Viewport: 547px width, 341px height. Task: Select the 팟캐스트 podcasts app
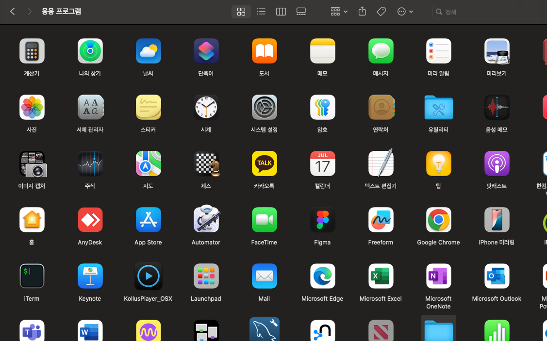pyautogui.click(x=497, y=163)
